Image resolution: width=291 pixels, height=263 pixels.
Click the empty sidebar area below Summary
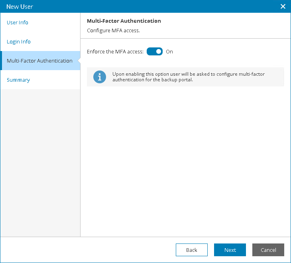pos(40,159)
